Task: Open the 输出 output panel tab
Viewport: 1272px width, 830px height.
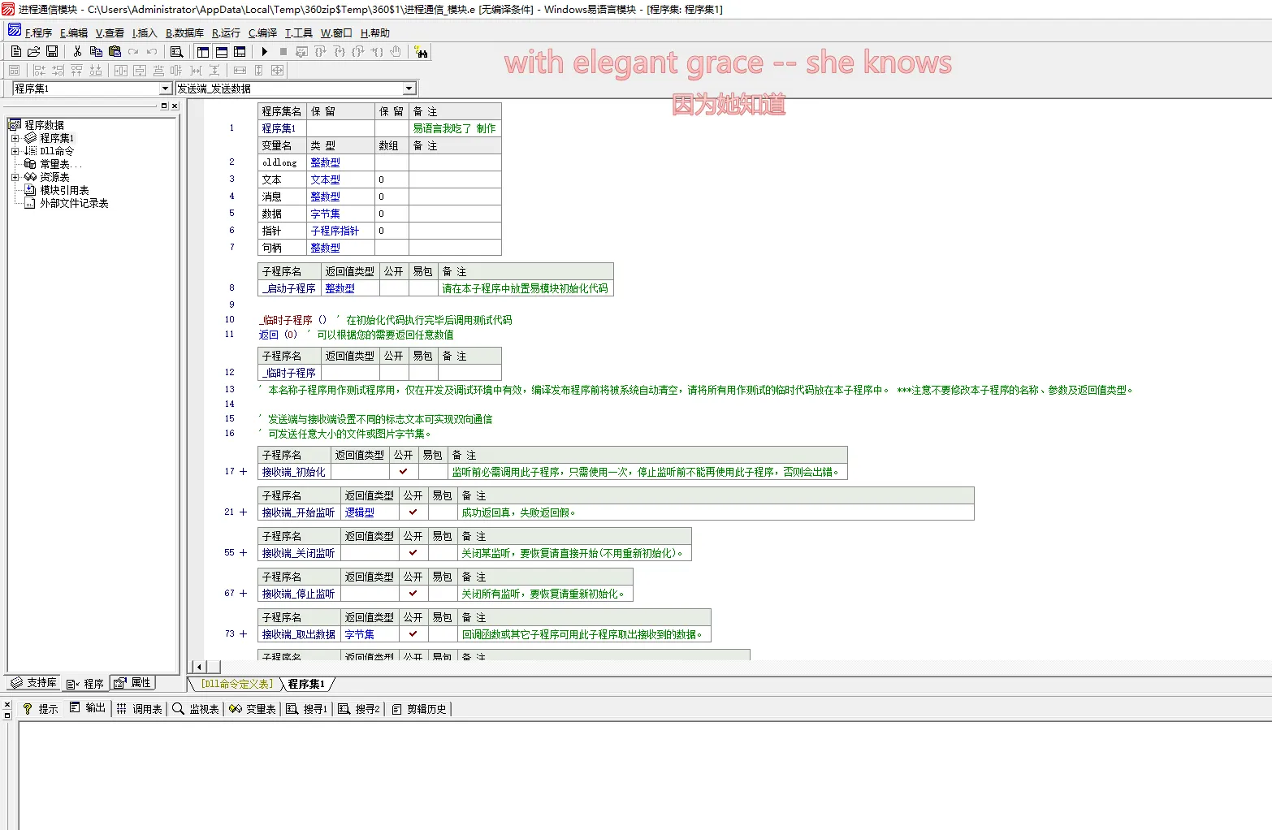Action: pyautogui.click(x=88, y=708)
